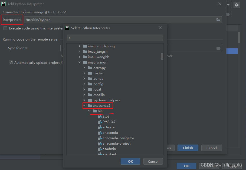
Task: Click the anaconda3 folder icon
Action: click(90, 106)
